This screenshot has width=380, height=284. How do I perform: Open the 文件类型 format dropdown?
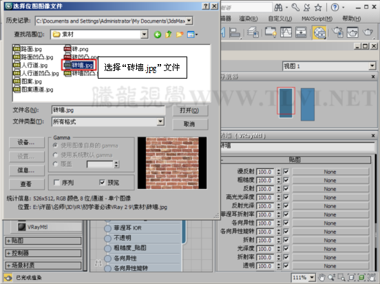click(x=160, y=121)
